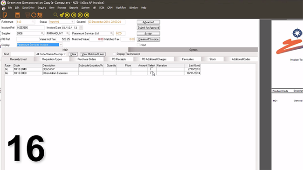Viewport: 303px width, 170px height.
Task: Click the new document toolbar icon
Action: (x=5, y=15)
